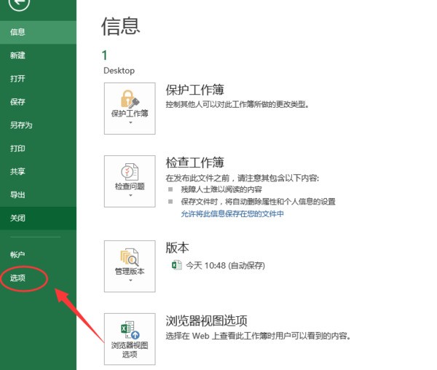The width and height of the screenshot is (437, 370).
Task: Click the back arrow to exit backstage
Action: pyautogui.click(x=18, y=6)
